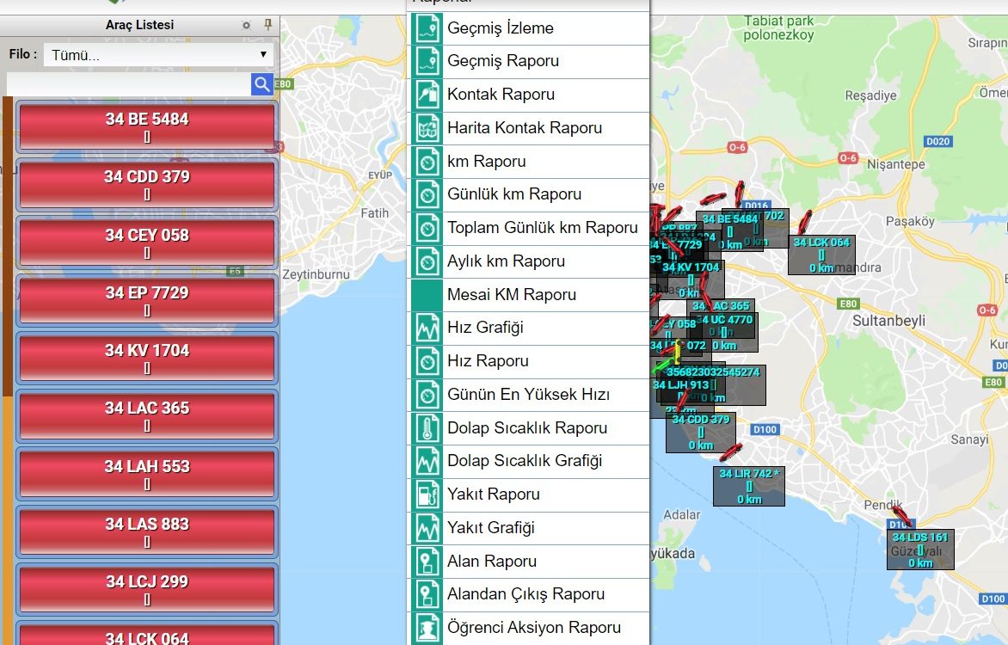
Task: Choose Günün En Yüksek Hızı entry
Action: pyautogui.click(x=528, y=395)
